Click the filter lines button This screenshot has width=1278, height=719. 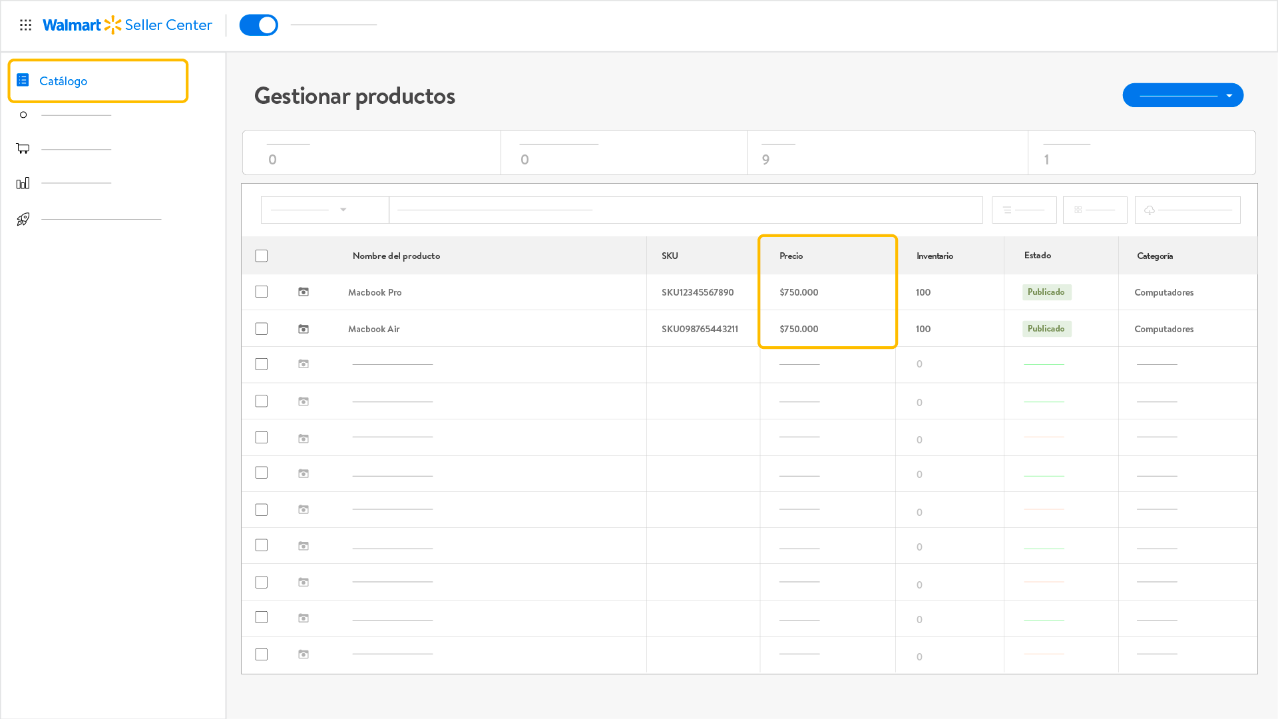(1024, 210)
